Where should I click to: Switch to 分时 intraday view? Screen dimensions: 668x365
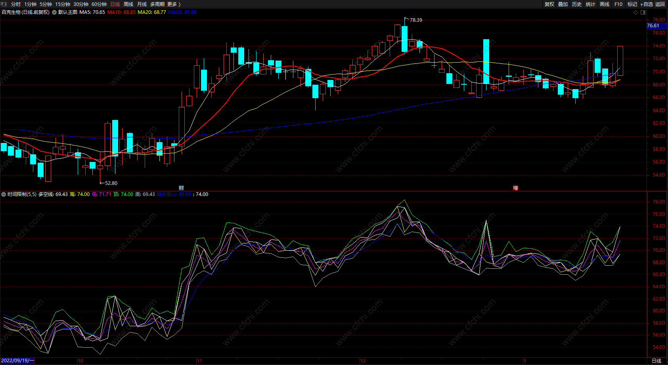(x=16, y=4)
